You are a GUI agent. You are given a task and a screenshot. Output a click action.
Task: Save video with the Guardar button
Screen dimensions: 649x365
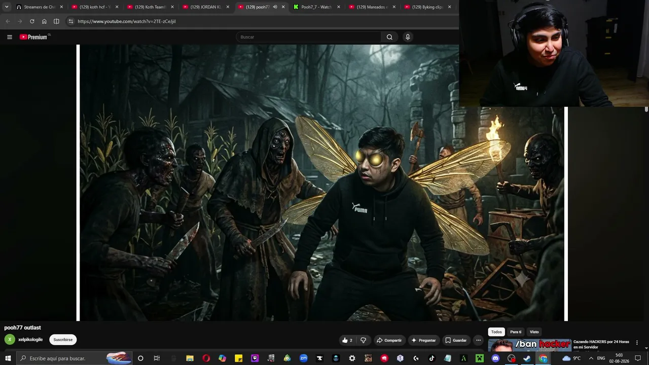[x=456, y=340]
